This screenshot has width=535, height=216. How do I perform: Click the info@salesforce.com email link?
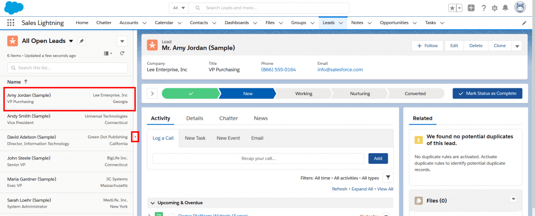[340, 70]
